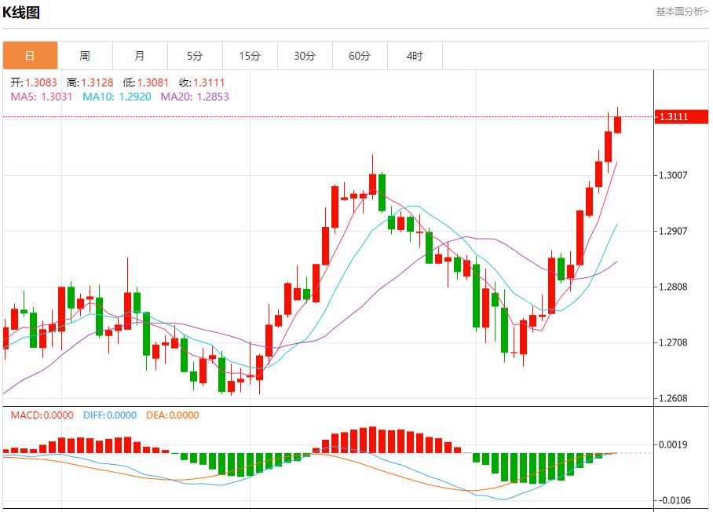
Task: Open the 基本面分析 link
Action: click(682, 12)
